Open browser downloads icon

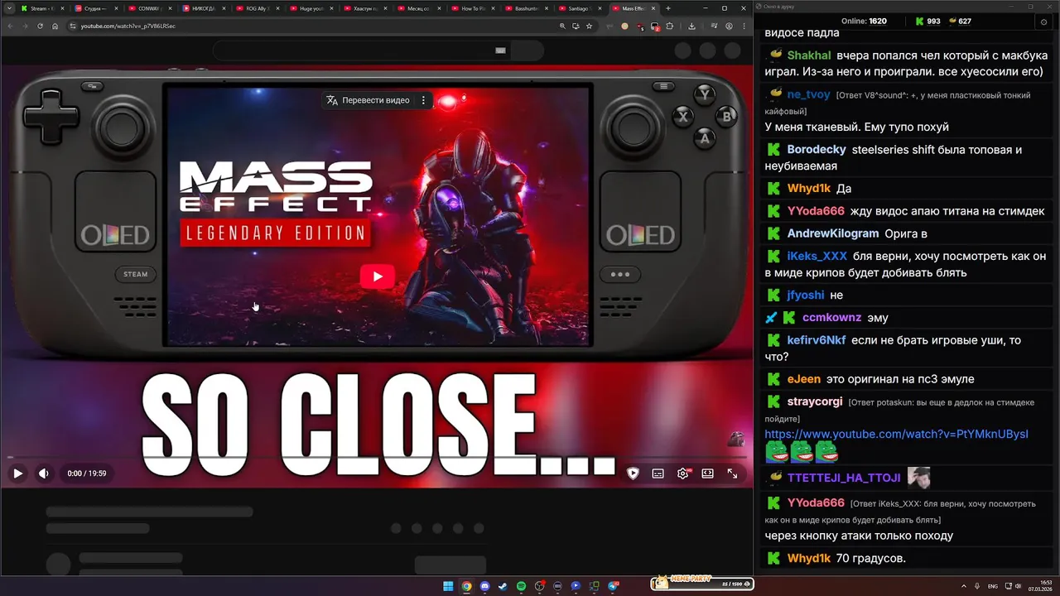[x=691, y=26]
